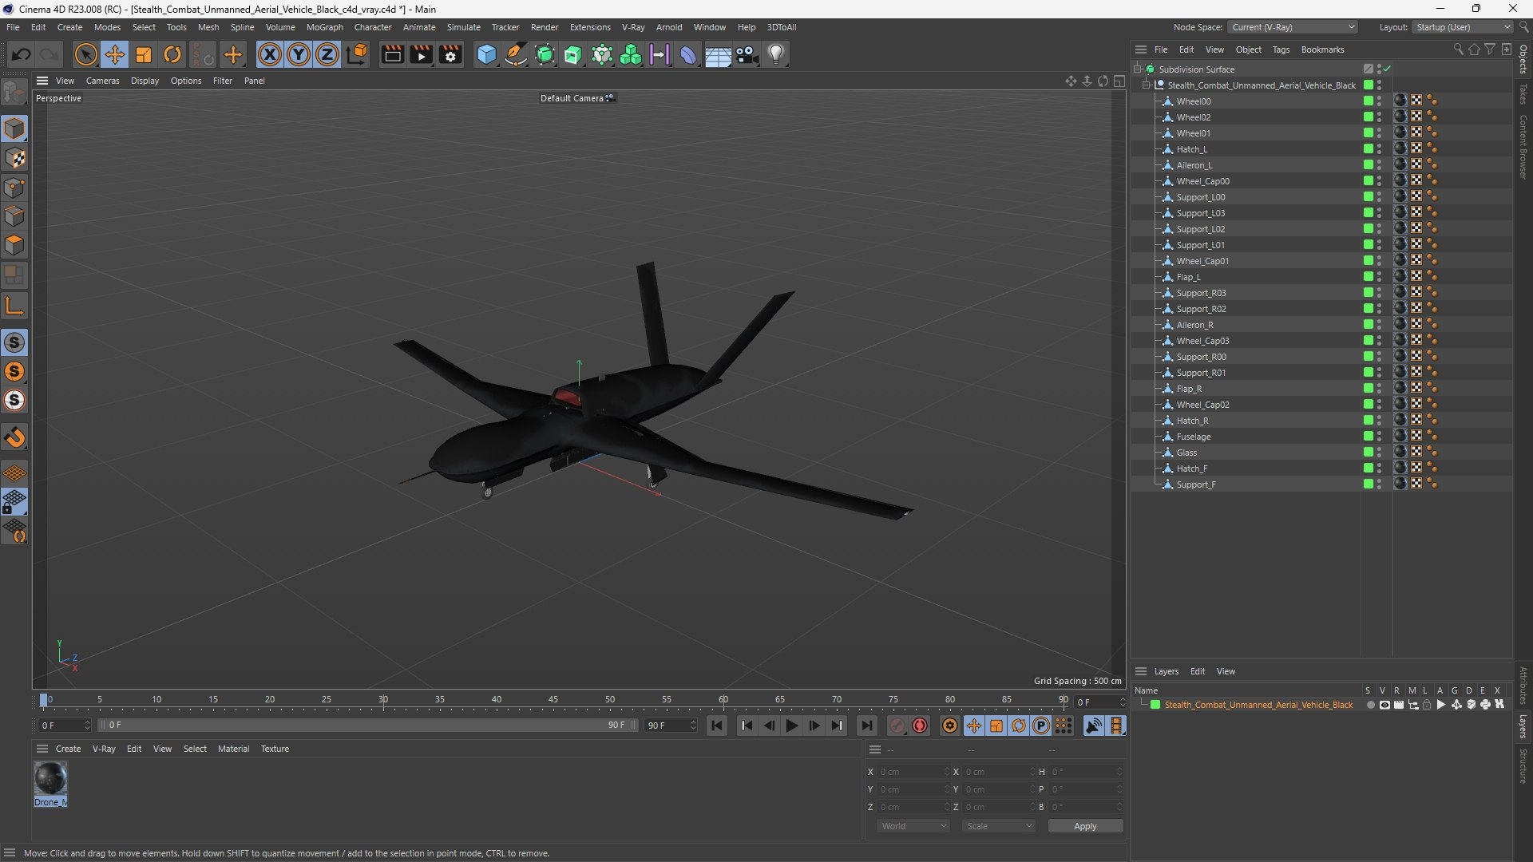
Task: Select the Move tool in the toolbar
Action: 115,54
